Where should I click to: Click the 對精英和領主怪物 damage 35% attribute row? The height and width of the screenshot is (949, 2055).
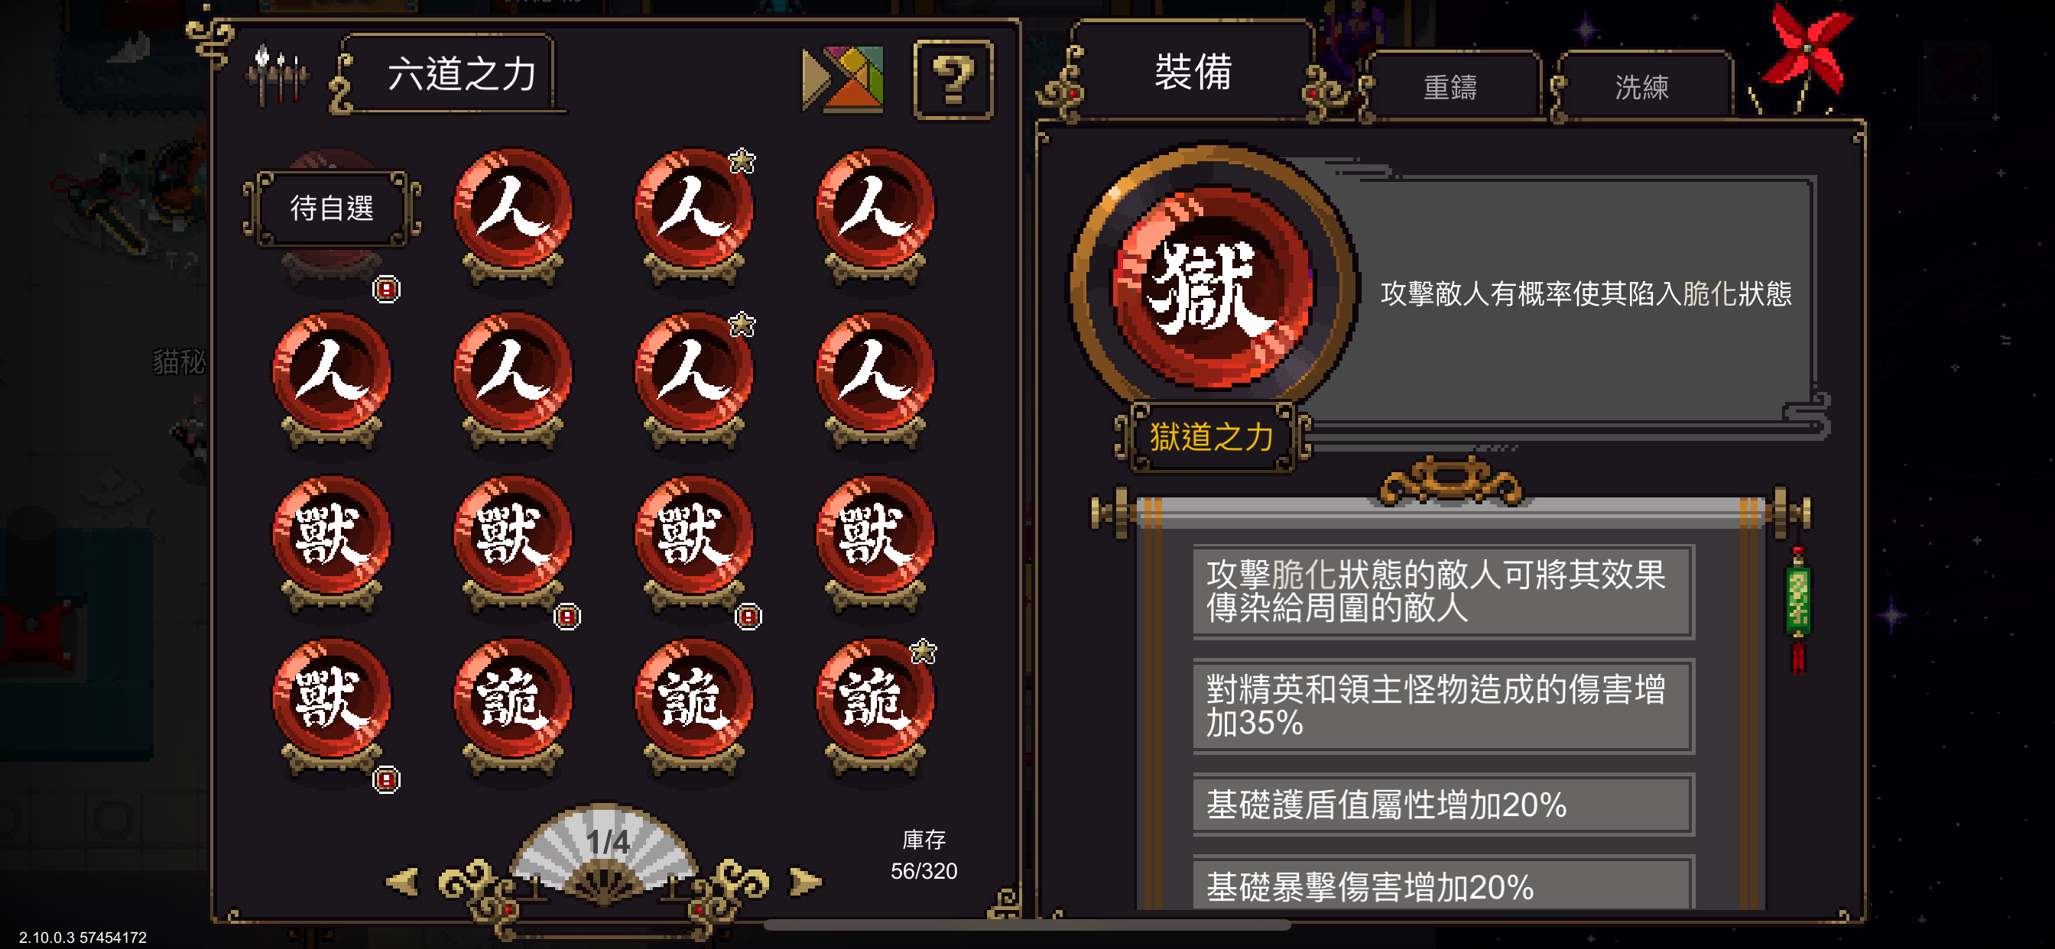point(1443,706)
